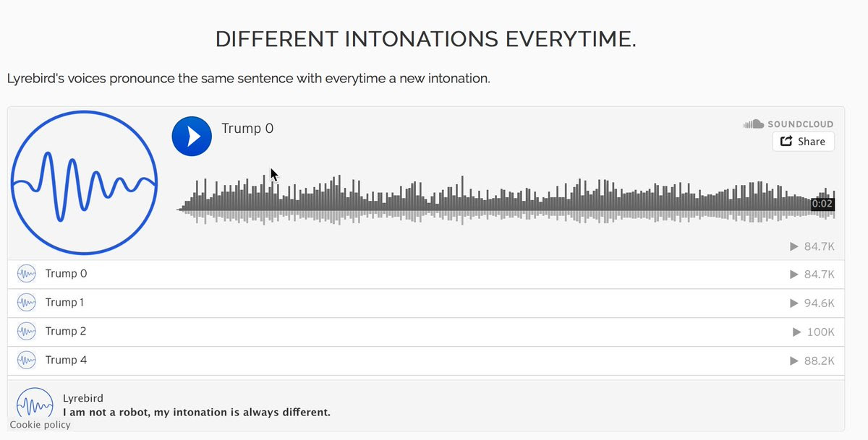Click the 100K play count of Trump 2
868x440 pixels.
pyautogui.click(x=820, y=332)
